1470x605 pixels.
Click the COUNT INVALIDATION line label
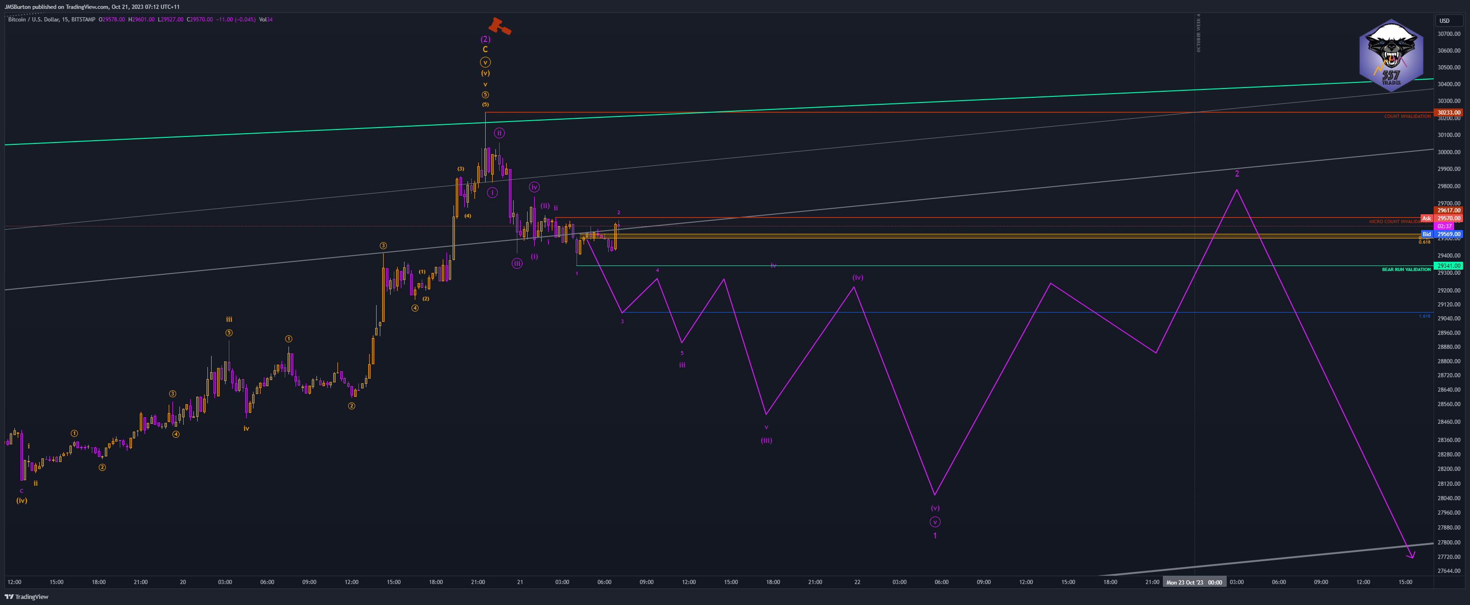(1407, 116)
